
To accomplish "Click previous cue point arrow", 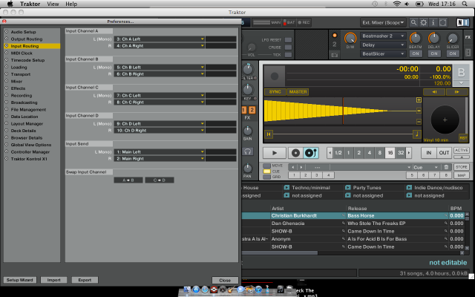I will [292, 167].
